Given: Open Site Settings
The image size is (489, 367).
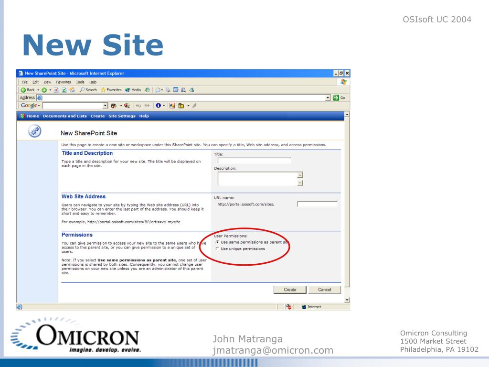Looking at the screenshot, I should 122,116.
